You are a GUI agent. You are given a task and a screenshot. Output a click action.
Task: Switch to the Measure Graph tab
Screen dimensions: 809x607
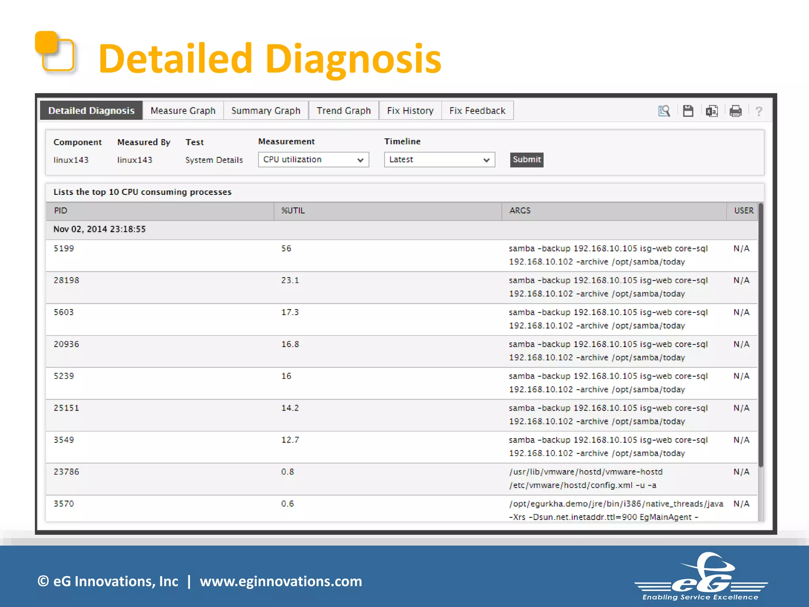(x=183, y=111)
